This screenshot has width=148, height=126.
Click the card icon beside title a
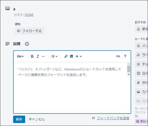click(x=7, y=9)
